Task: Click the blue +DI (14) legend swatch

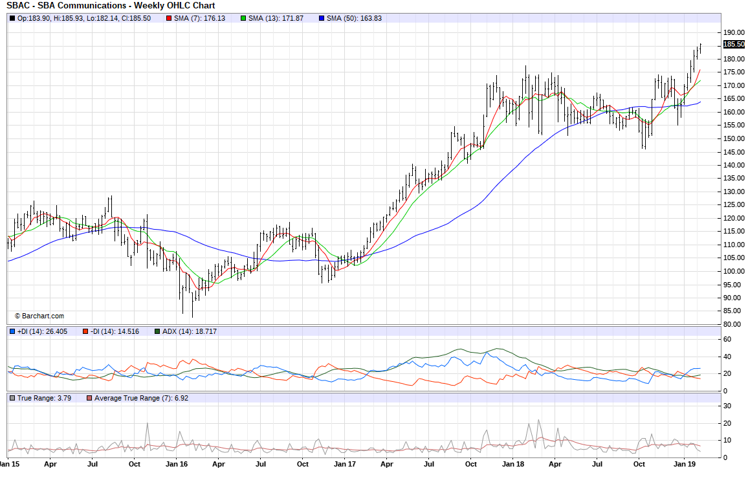Action: (x=12, y=331)
